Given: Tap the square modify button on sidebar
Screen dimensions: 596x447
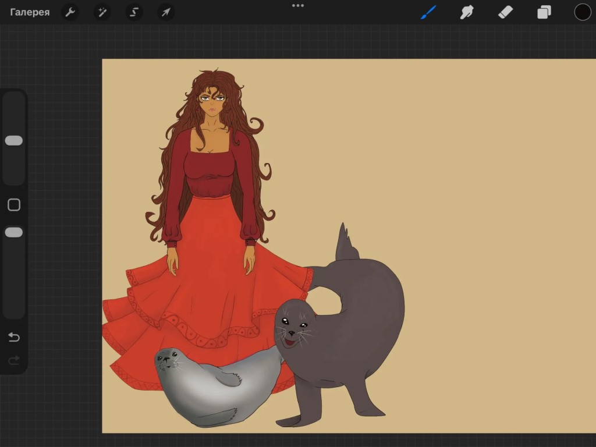Looking at the screenshot, I should pos(14,205).
